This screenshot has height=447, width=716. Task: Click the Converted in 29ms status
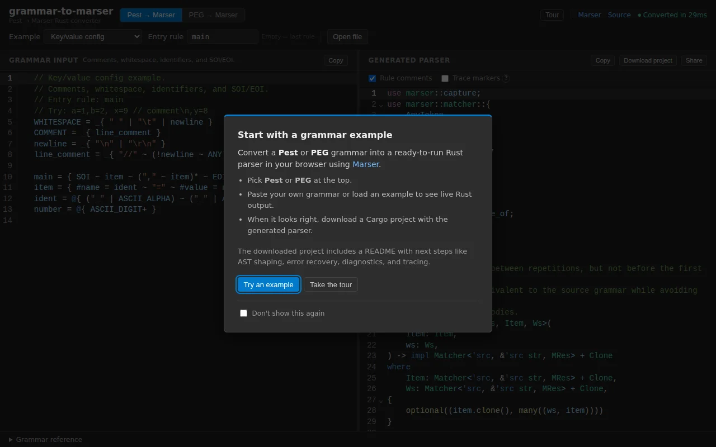point(672,15)
